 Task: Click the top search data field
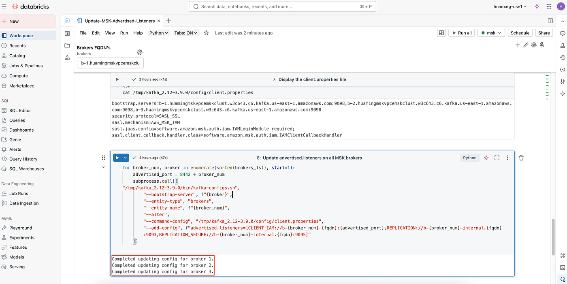[x=283, y=6]
